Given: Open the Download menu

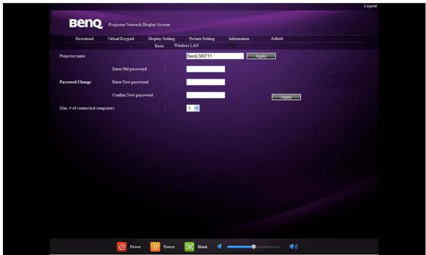Looking at the screenshot, I should coord(84,39).
